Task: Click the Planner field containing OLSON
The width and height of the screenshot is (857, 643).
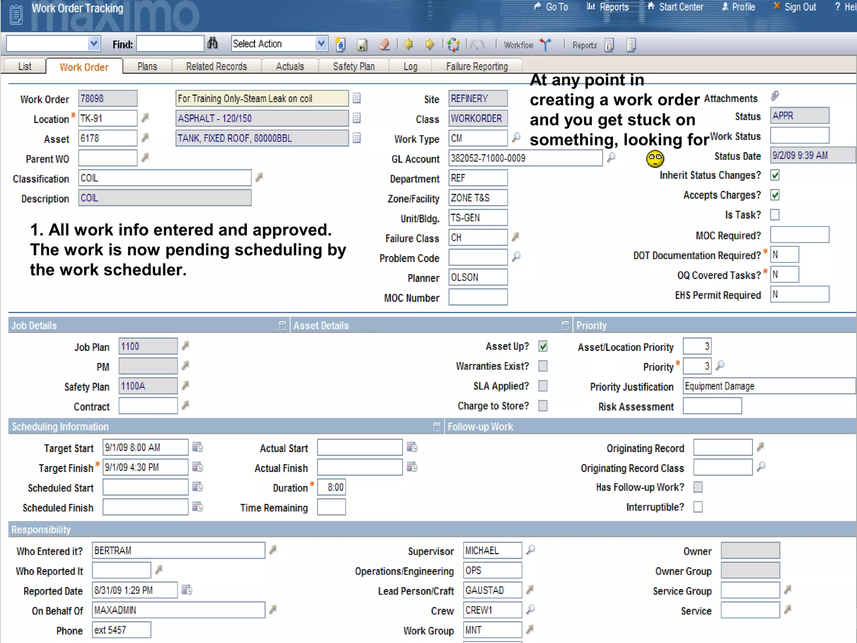Action: [478, 277]
